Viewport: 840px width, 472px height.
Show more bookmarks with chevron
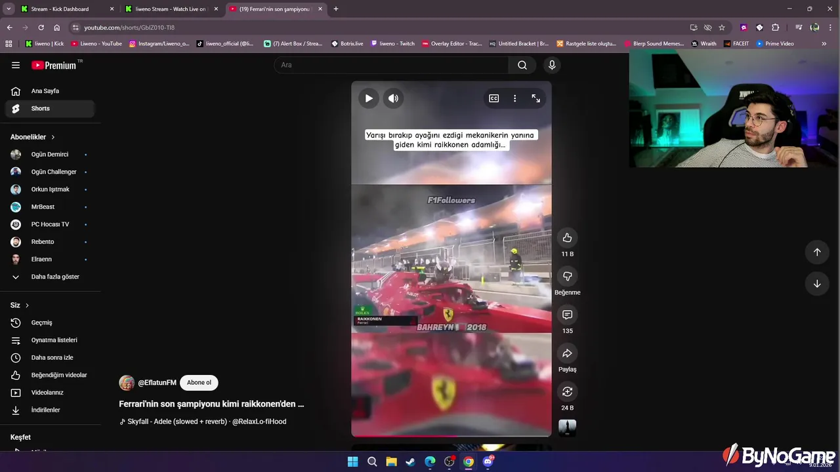pyautogui.click(x=824, y=44)
